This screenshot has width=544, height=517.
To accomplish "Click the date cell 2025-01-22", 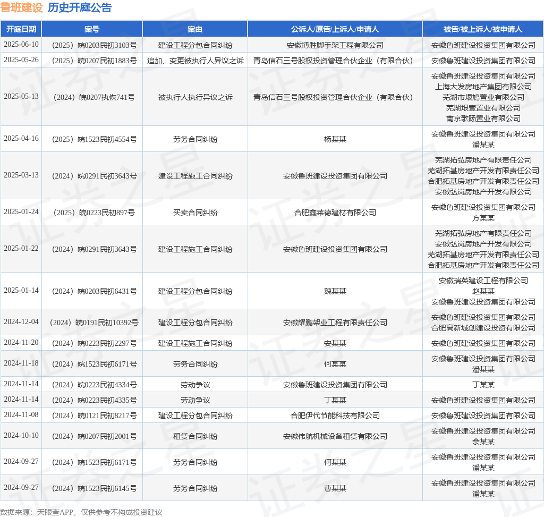I will tap(21, 249).
